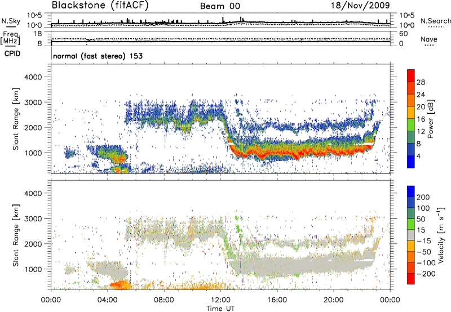Screen dimensions: 451x312
Task: Click the text "normal (fast stereo) 153"
Action: point(98,56)
